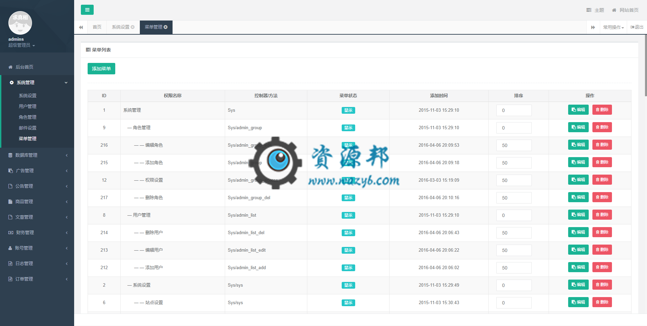Collapse the 系统管理 sidebar section

[37, 82]
